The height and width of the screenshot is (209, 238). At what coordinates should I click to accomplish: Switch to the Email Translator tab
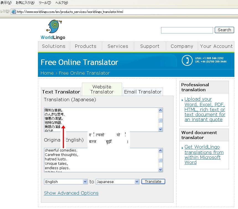point(143,92)
